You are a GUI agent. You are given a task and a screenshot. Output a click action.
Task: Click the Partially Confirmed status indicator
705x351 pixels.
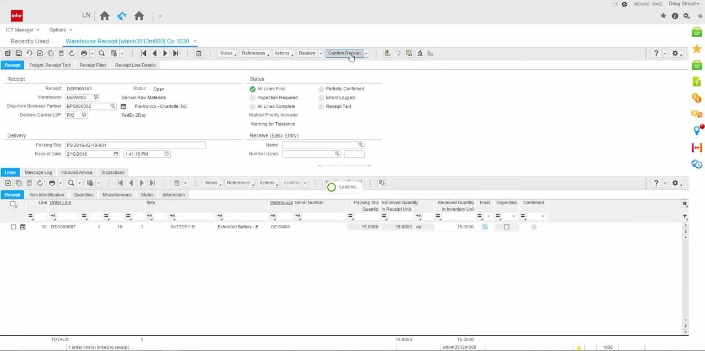321,89
